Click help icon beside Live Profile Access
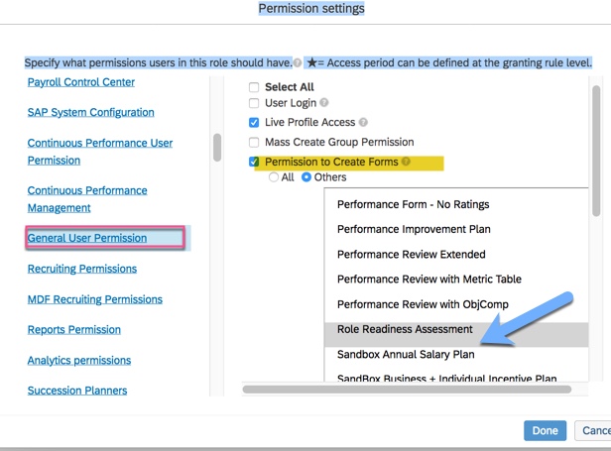This screenshot has height=451, width=611. (363, 123)
